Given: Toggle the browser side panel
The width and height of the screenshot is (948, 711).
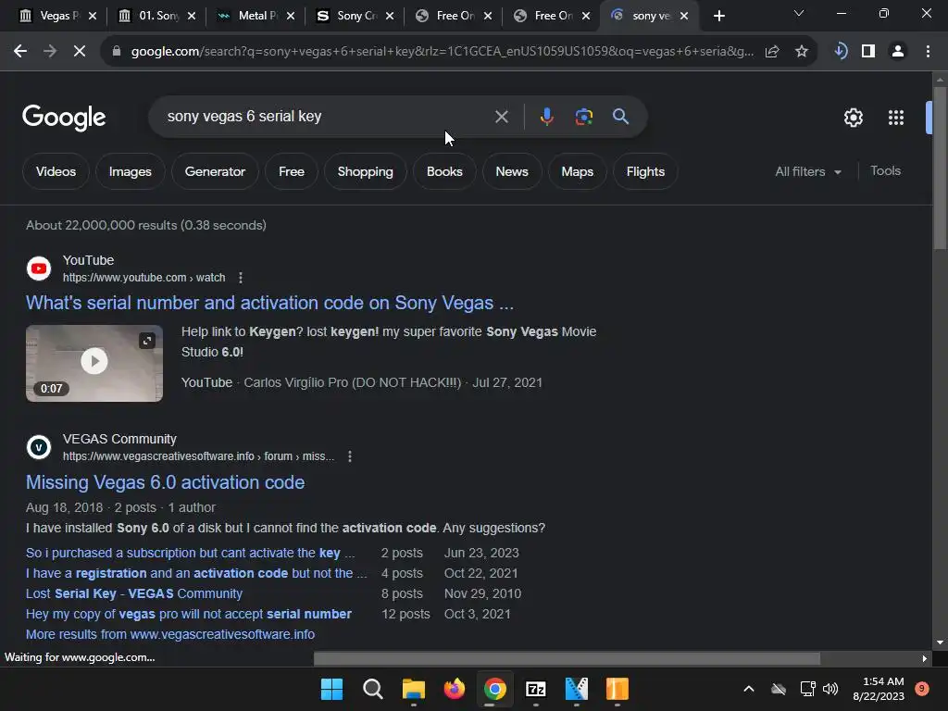Looking at the screenshot, I should pos(868,52).
